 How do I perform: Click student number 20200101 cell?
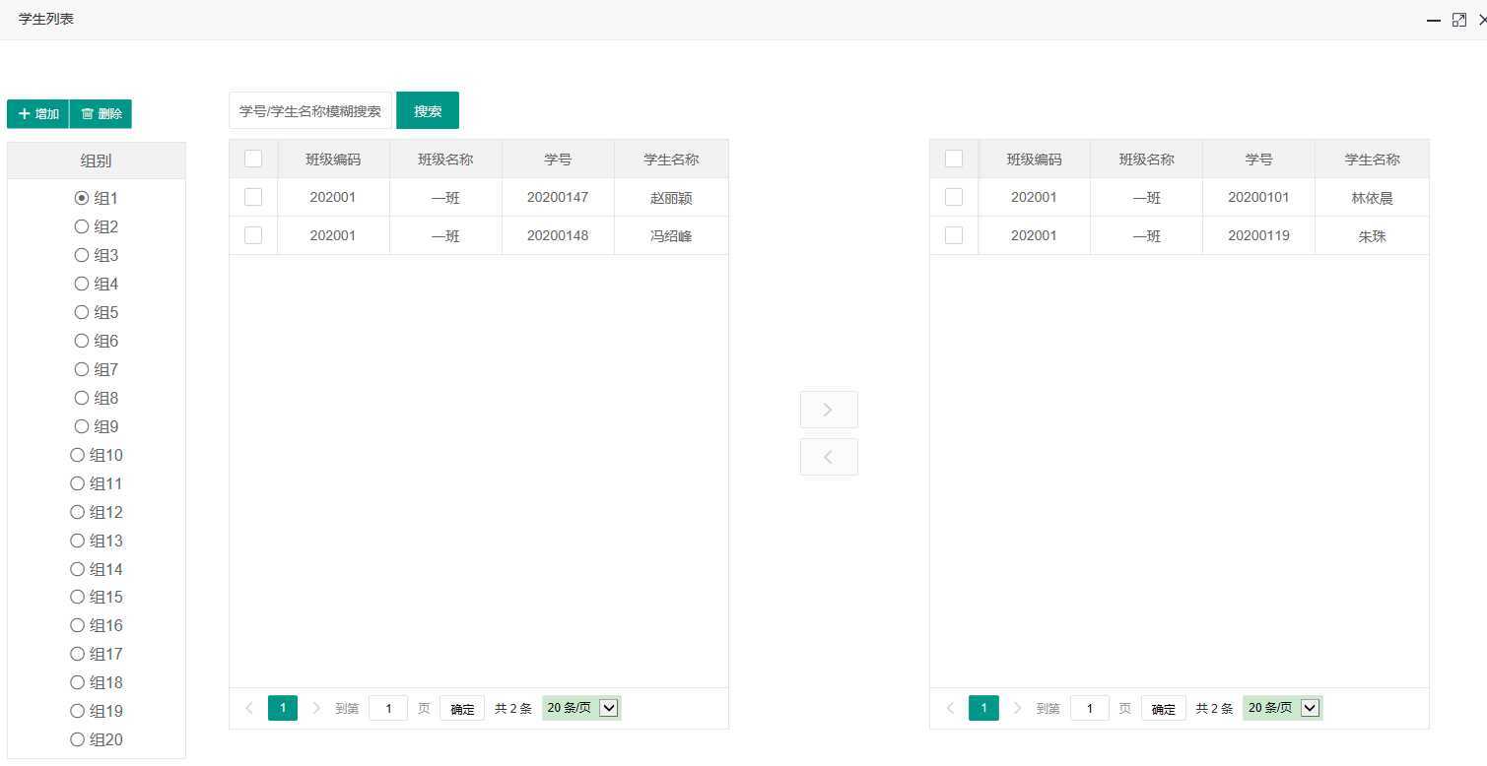click(1258, 197)
